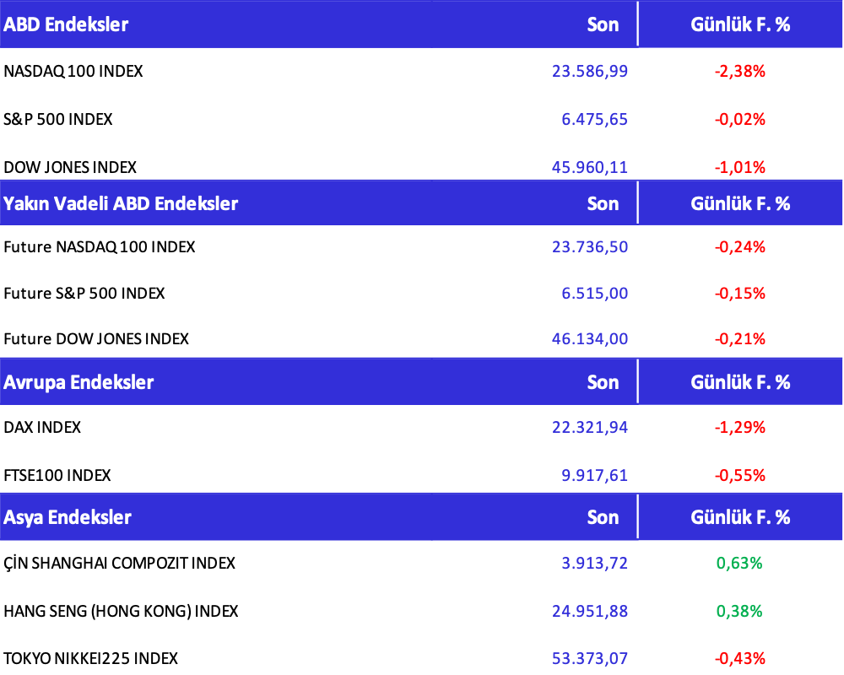The image size is (844, 675).
Task: Select the Hang Seng value 24.951,88
Action: (589, 611)
